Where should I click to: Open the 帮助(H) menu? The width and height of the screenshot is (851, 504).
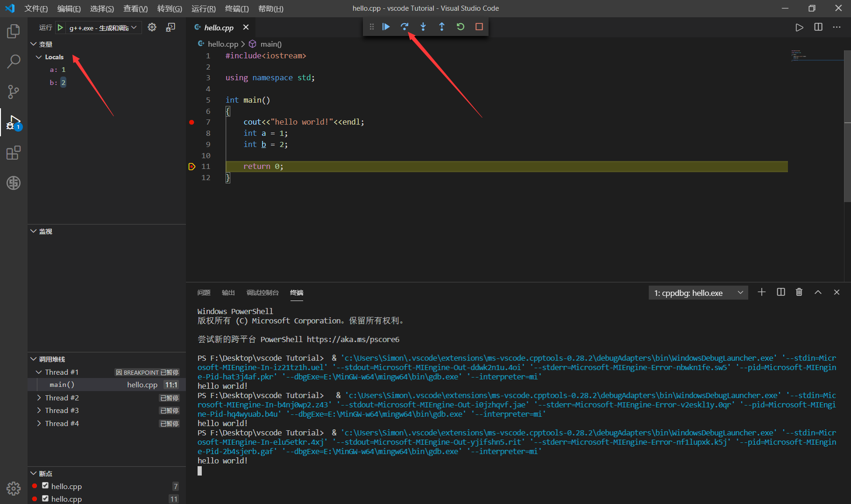(x=270, y=8)
